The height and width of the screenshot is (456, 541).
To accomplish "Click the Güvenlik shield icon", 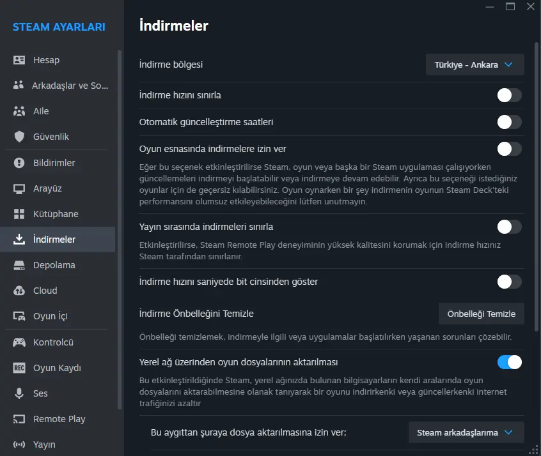I will pyautogui.click(x=19, y=137).
